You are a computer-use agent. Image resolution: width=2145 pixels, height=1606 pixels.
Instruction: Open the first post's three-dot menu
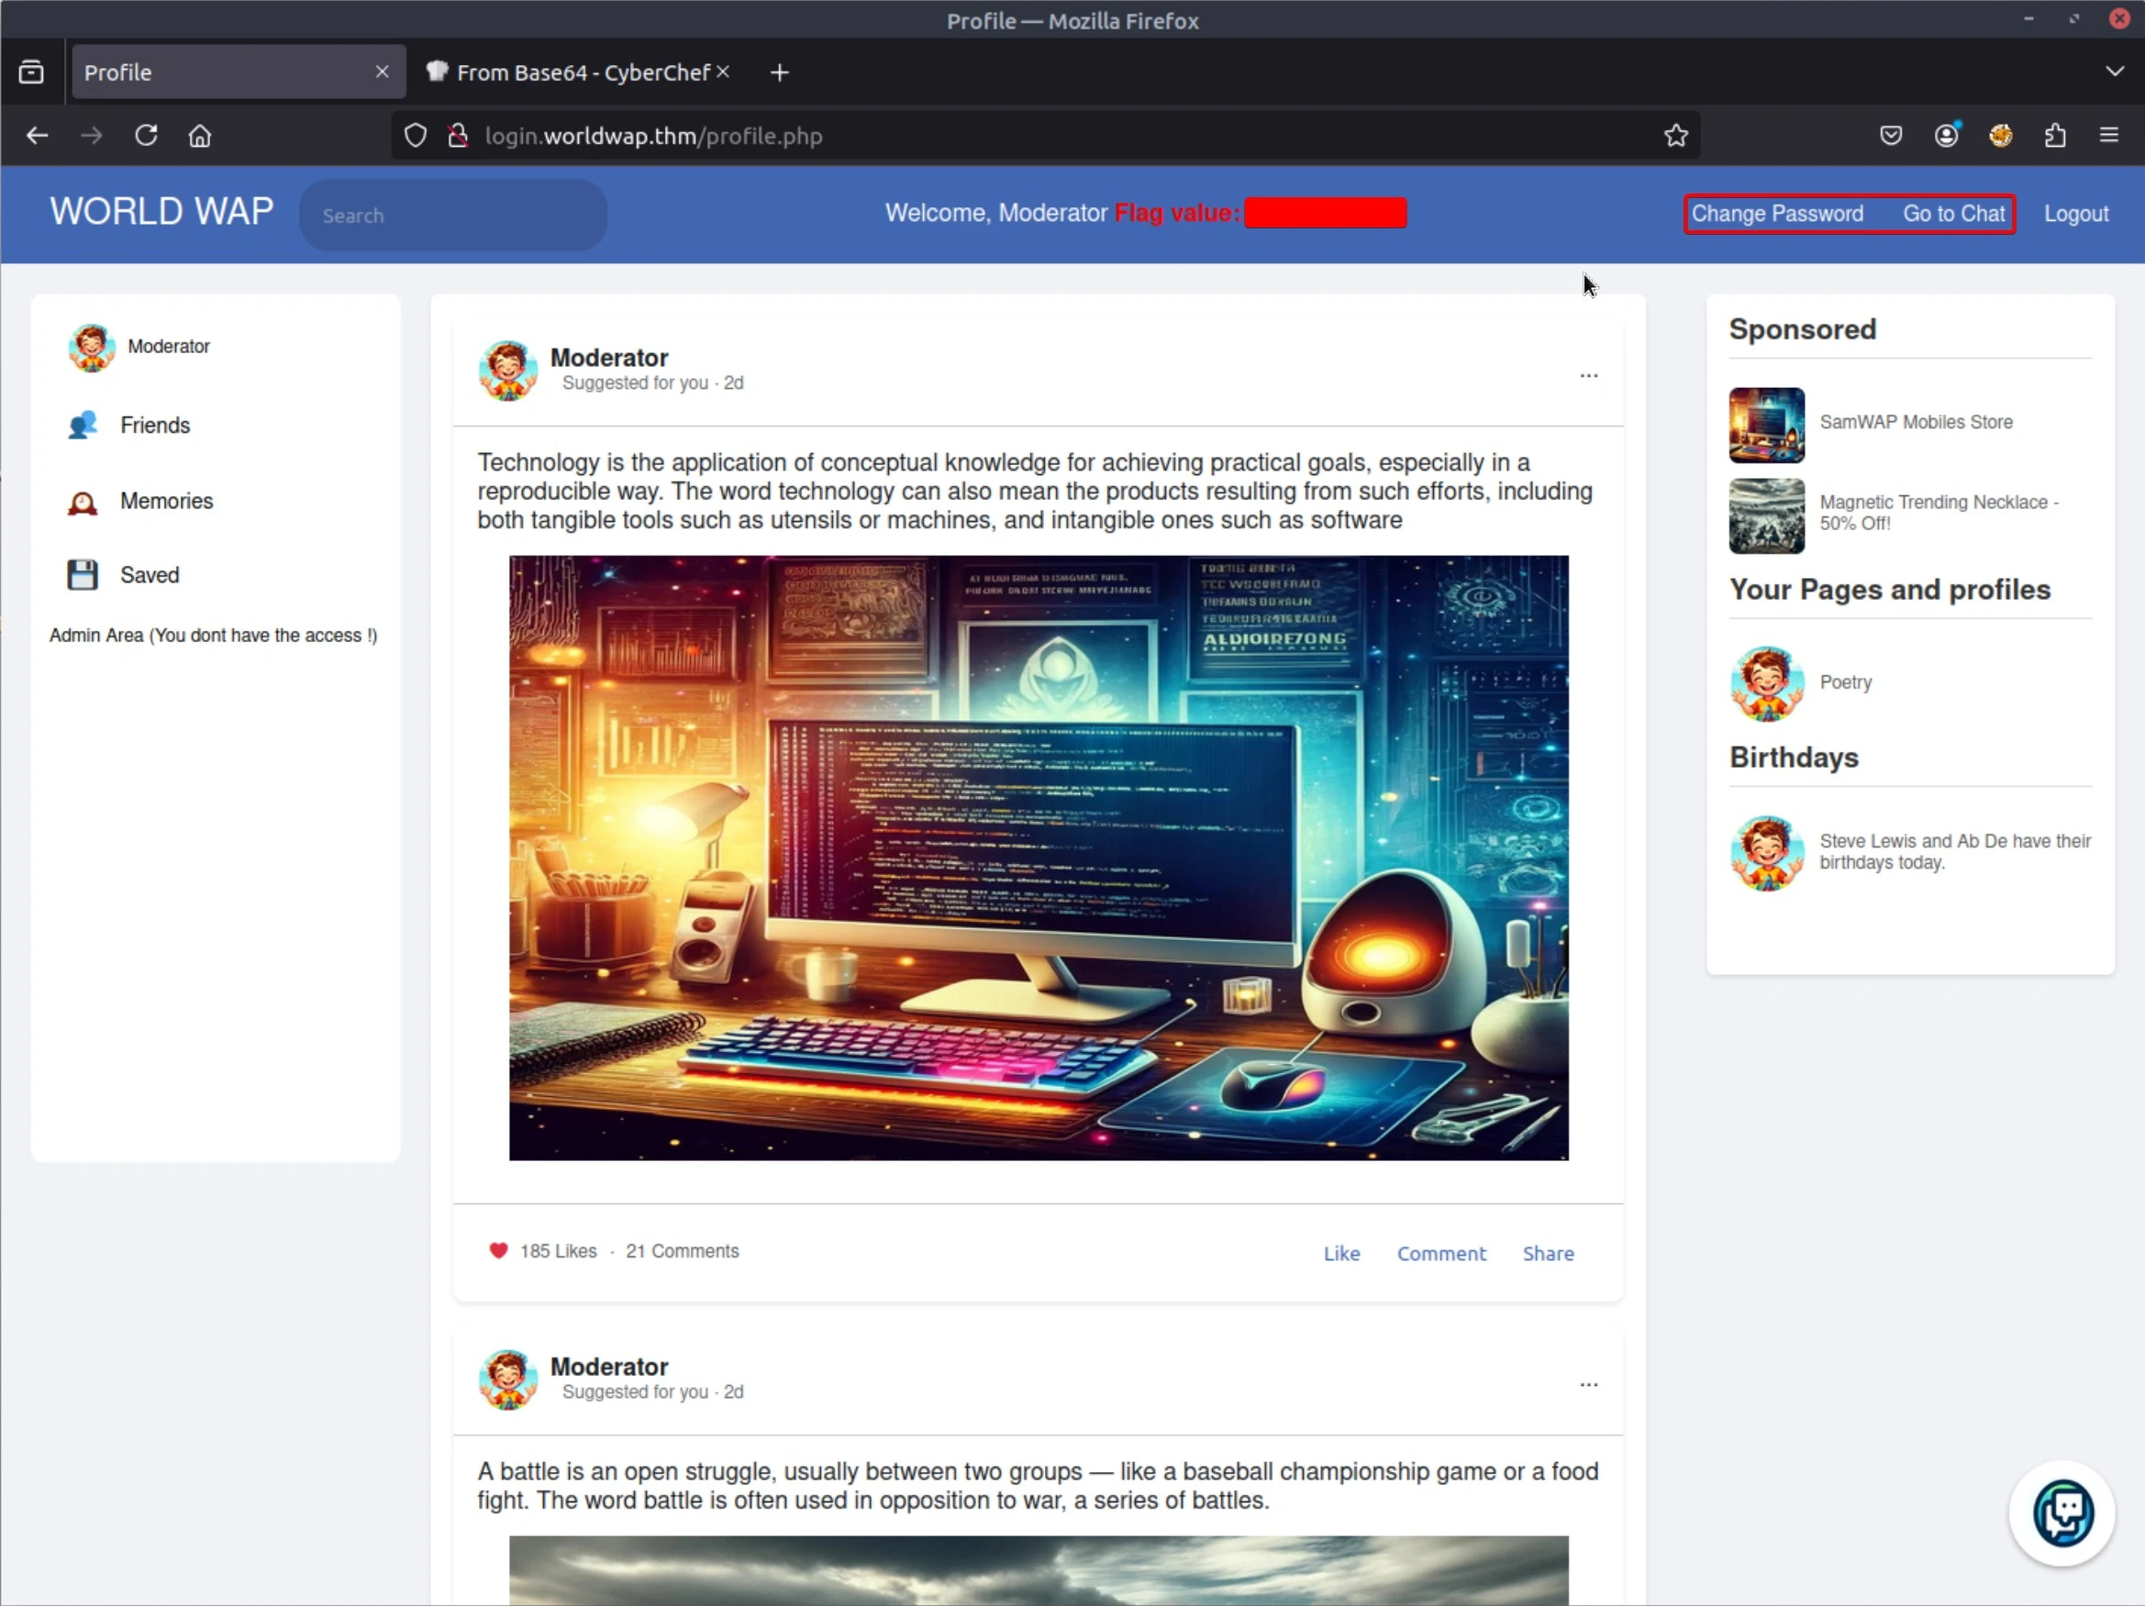[1588, 375]
